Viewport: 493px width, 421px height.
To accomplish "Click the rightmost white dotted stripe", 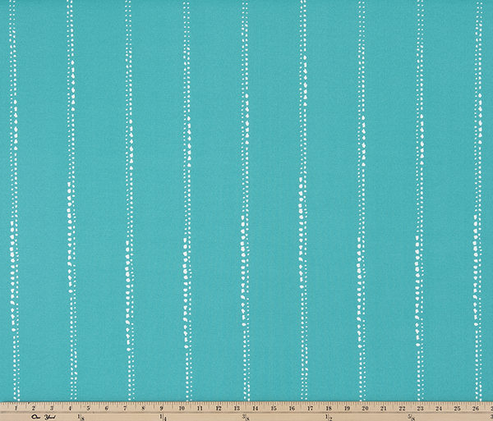I will 479,205.
